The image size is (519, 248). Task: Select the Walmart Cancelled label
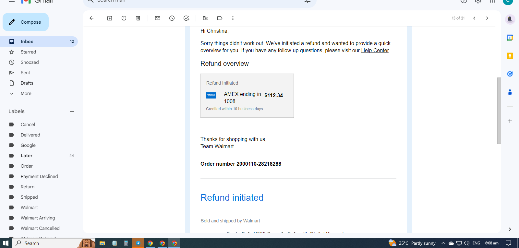point(39,228)
